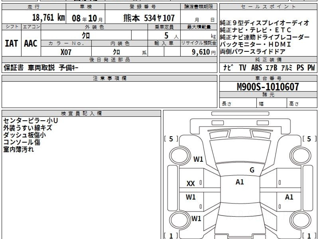Select the line 純正ナビ連動ドライブレコーダー
This screenshot has height=239, width=319.
[x=265, y=37]
